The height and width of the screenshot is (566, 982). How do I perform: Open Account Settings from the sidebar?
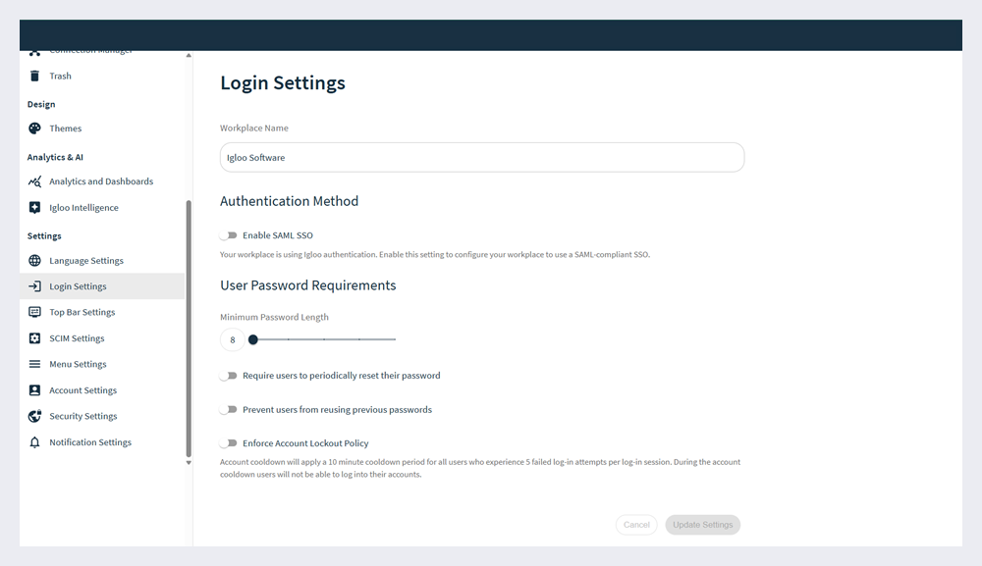coord(35,389)
